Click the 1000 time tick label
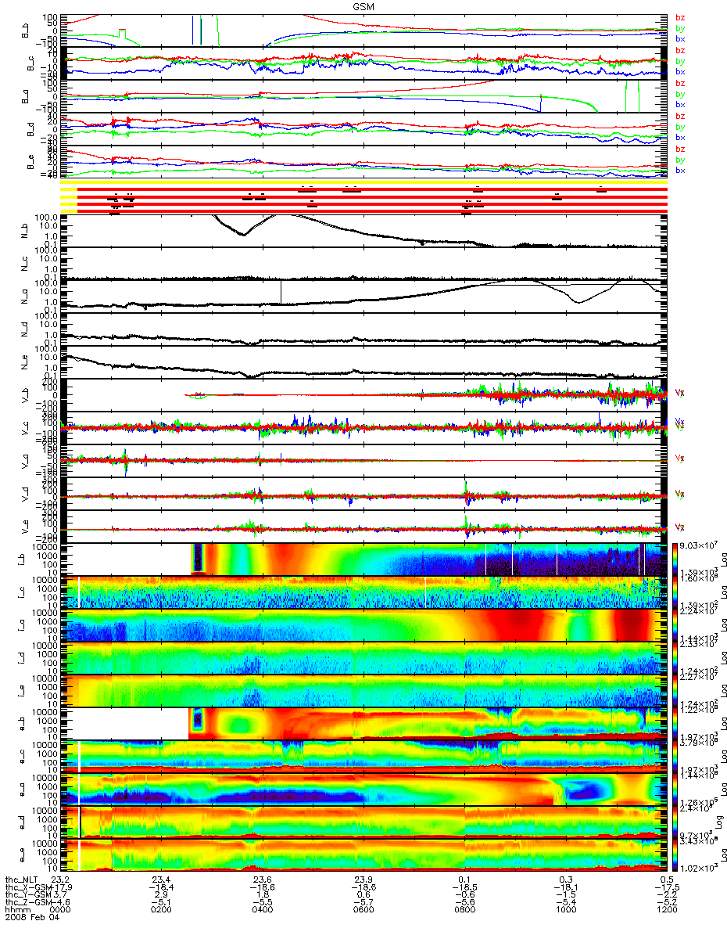The height and width of the screenshot is (939, 727). (566, 910)
